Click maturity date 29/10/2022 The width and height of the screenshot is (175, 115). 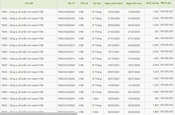click(x=134, y=92)
